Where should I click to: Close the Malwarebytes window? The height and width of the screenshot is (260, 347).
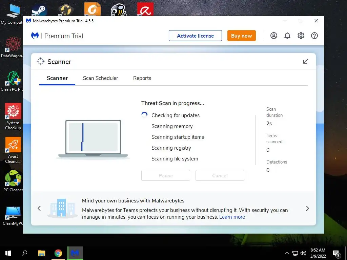(316, 21)
